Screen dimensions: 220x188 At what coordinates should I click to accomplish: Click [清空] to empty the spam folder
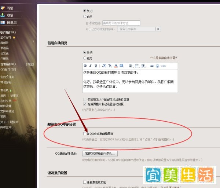coord(30,64)
